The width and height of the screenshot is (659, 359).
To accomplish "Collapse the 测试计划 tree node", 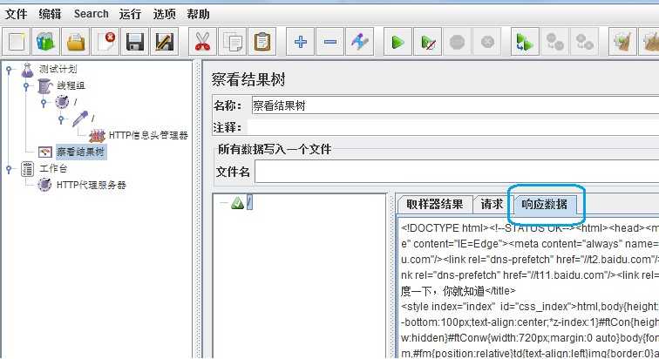I will click(9, 70).
